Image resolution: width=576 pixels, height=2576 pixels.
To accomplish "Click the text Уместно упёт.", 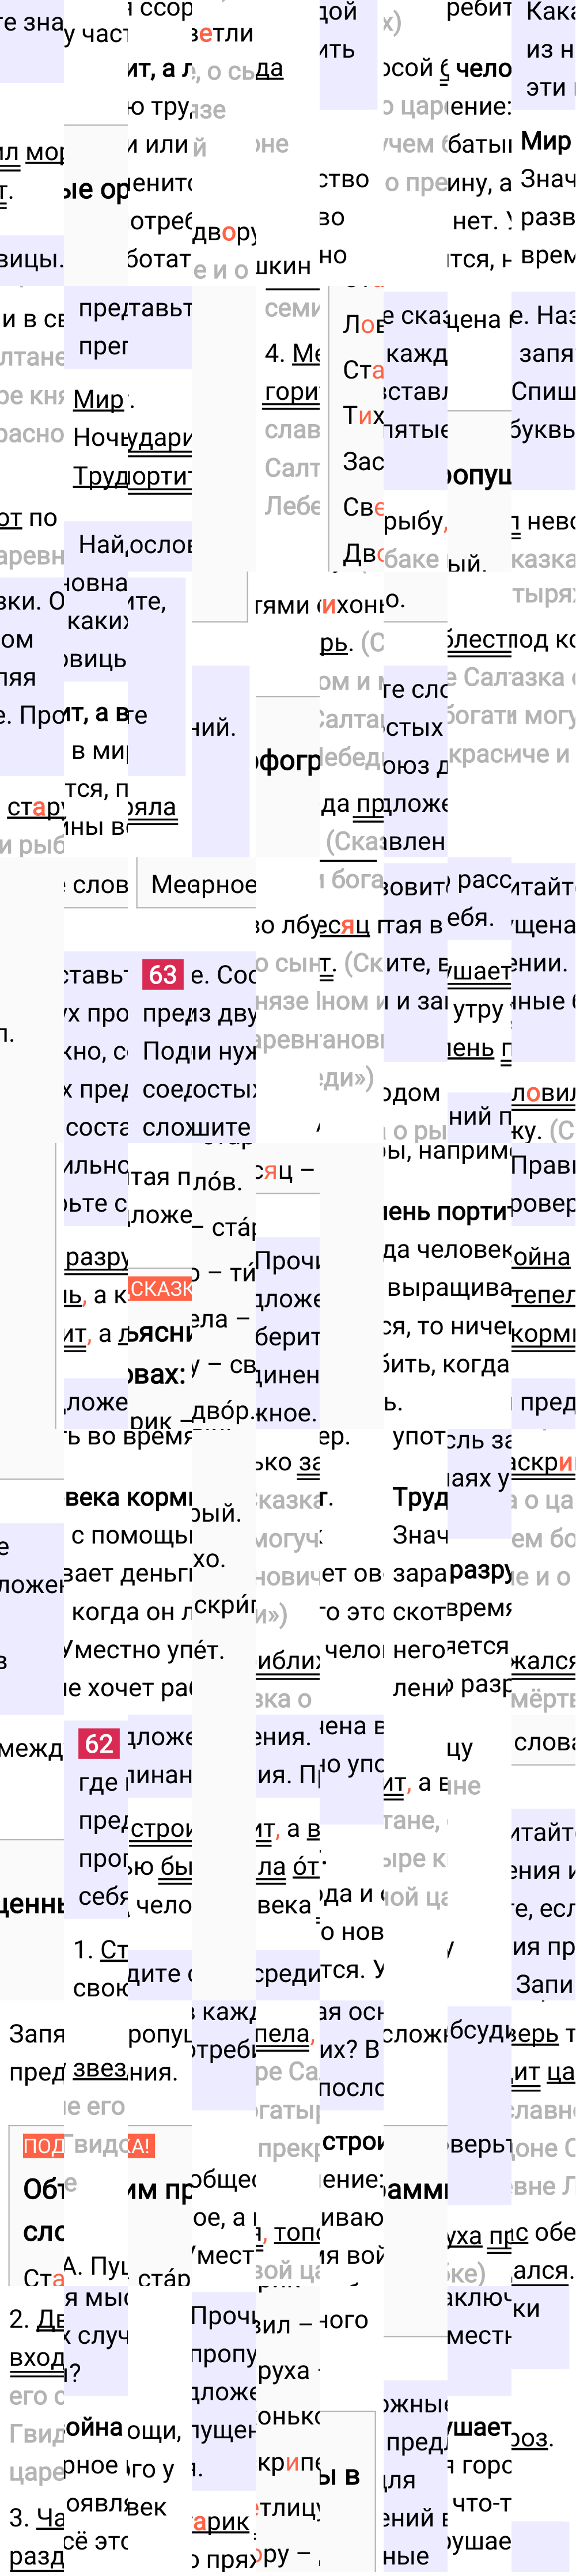I will tap(144, 1649).
